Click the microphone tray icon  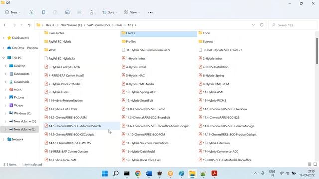(263, 173)
